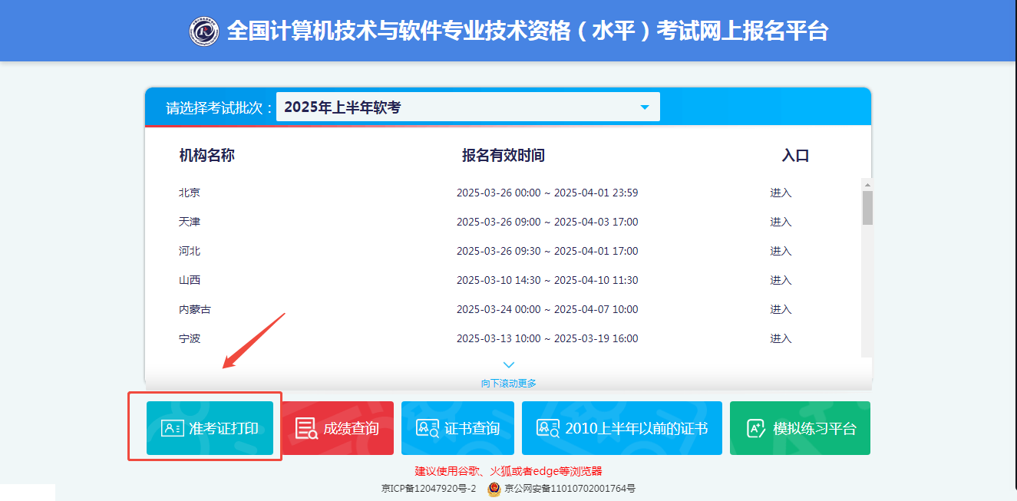Click 向下滚动更多 text
Image resolution: width=1017 pixels, height=501 pixels.
(x=508, y=383)
